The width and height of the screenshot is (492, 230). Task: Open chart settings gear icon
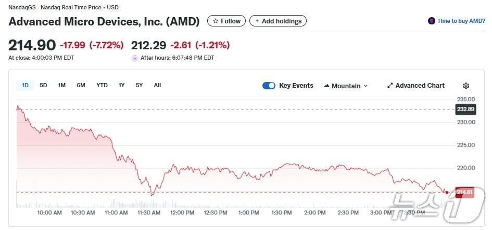click(466, 86)
